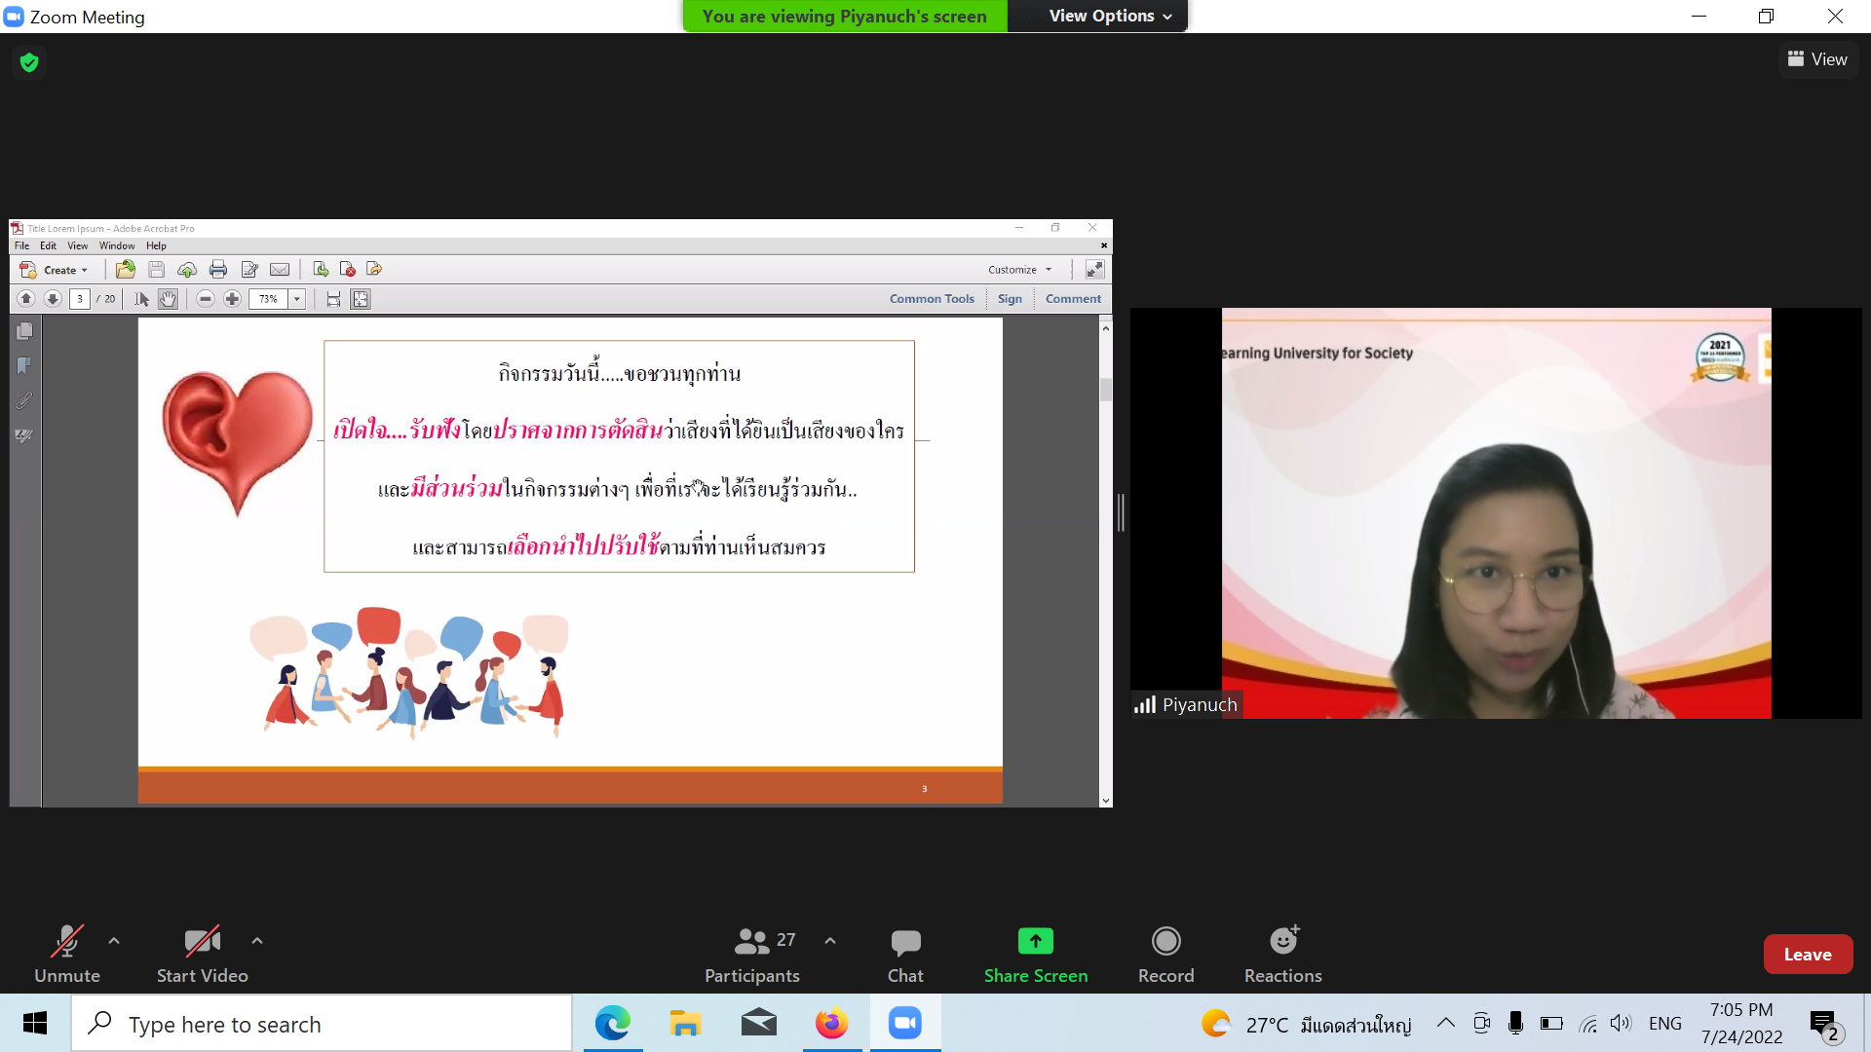Click the Share Screen icon

click(1035, 942)
